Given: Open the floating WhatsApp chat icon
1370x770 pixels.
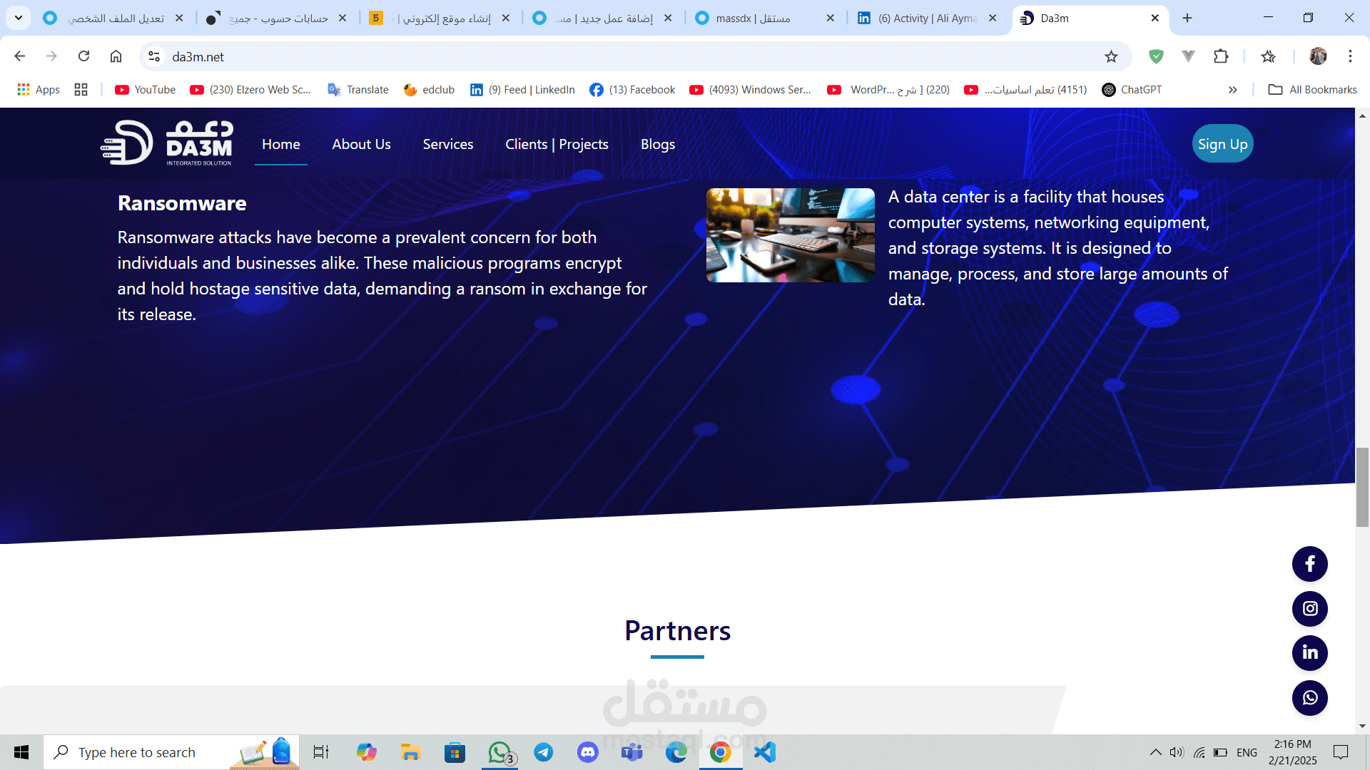Looking at the screenshot, I should click(x=1309, y=698).
